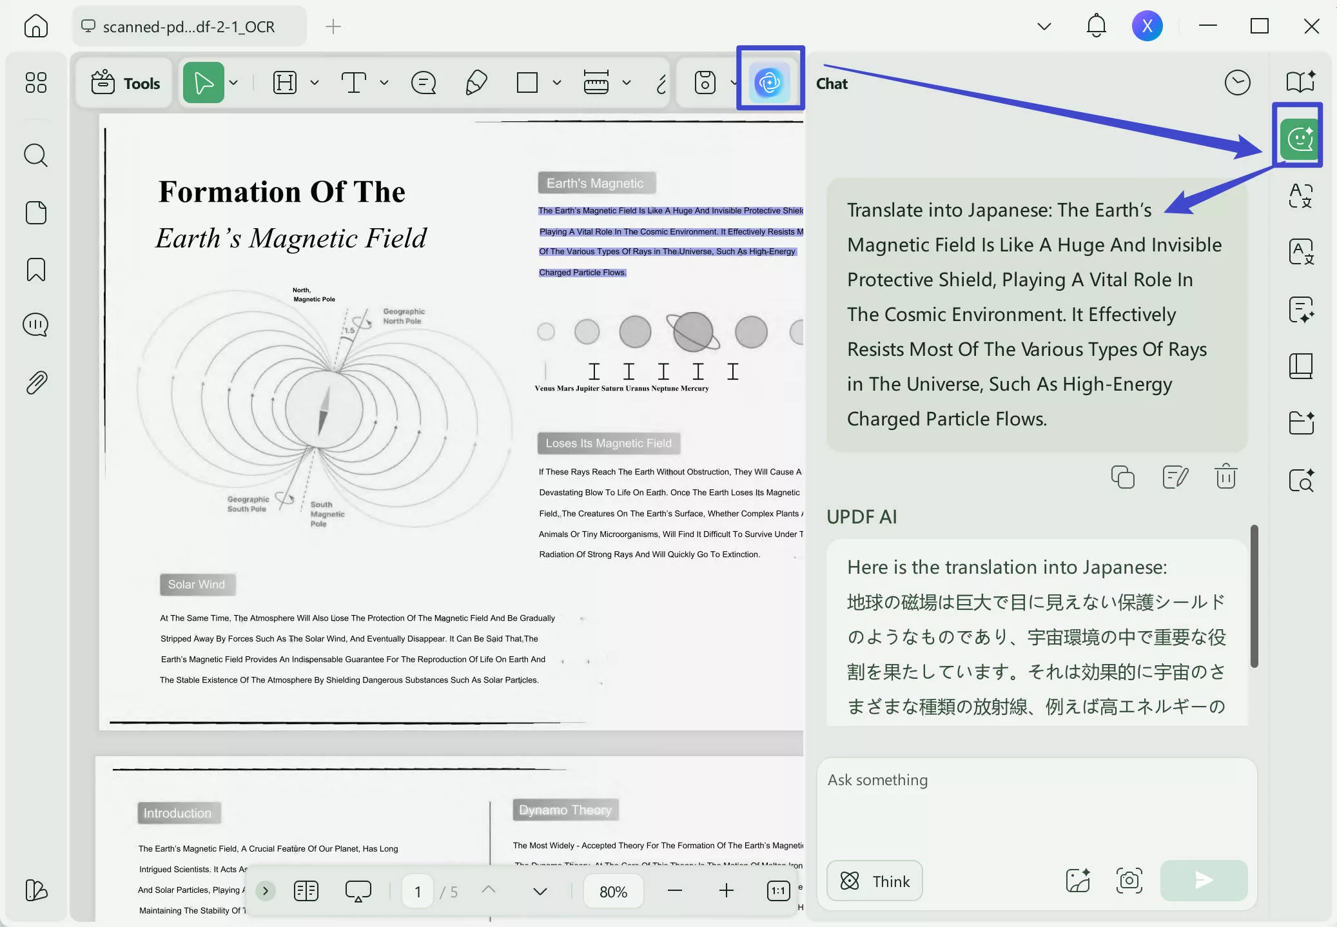Open the UPDF AI assistant from the toolbar
1337x927 pixels.
tap(770, 83)
